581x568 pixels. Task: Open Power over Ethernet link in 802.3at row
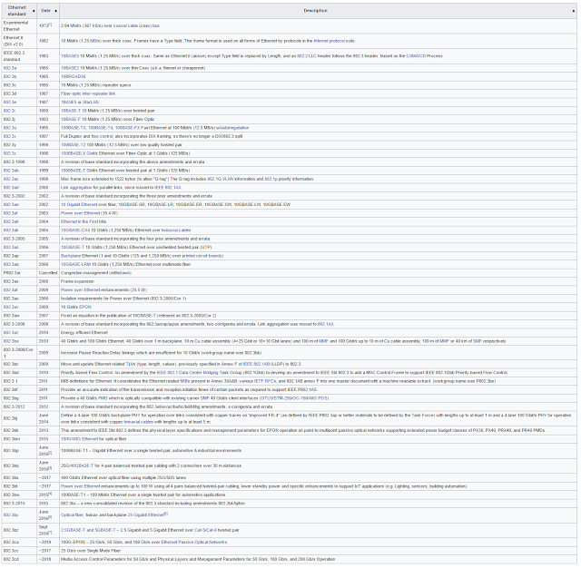coord(81,290)
